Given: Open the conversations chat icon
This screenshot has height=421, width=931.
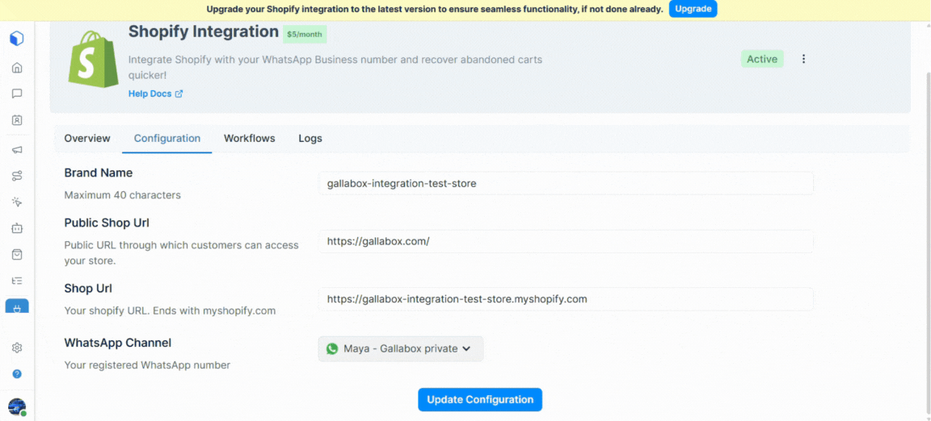Looking at the screenshot, I should click(17, 94).
